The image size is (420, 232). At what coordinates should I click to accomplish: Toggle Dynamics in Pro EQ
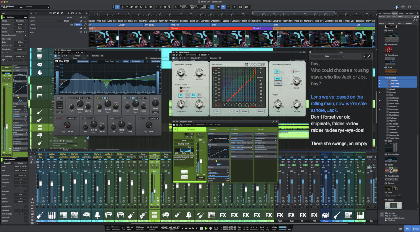(x=94, y=61)
